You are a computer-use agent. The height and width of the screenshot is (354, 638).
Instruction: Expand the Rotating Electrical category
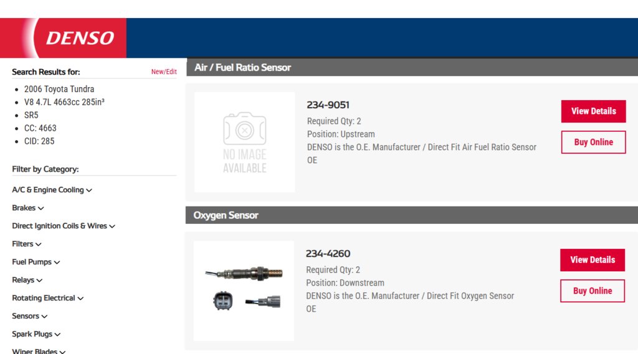[47, 298]
